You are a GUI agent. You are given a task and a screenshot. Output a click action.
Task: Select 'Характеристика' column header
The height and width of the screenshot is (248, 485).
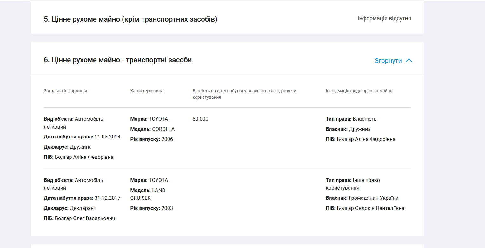(x=147, y=91)
